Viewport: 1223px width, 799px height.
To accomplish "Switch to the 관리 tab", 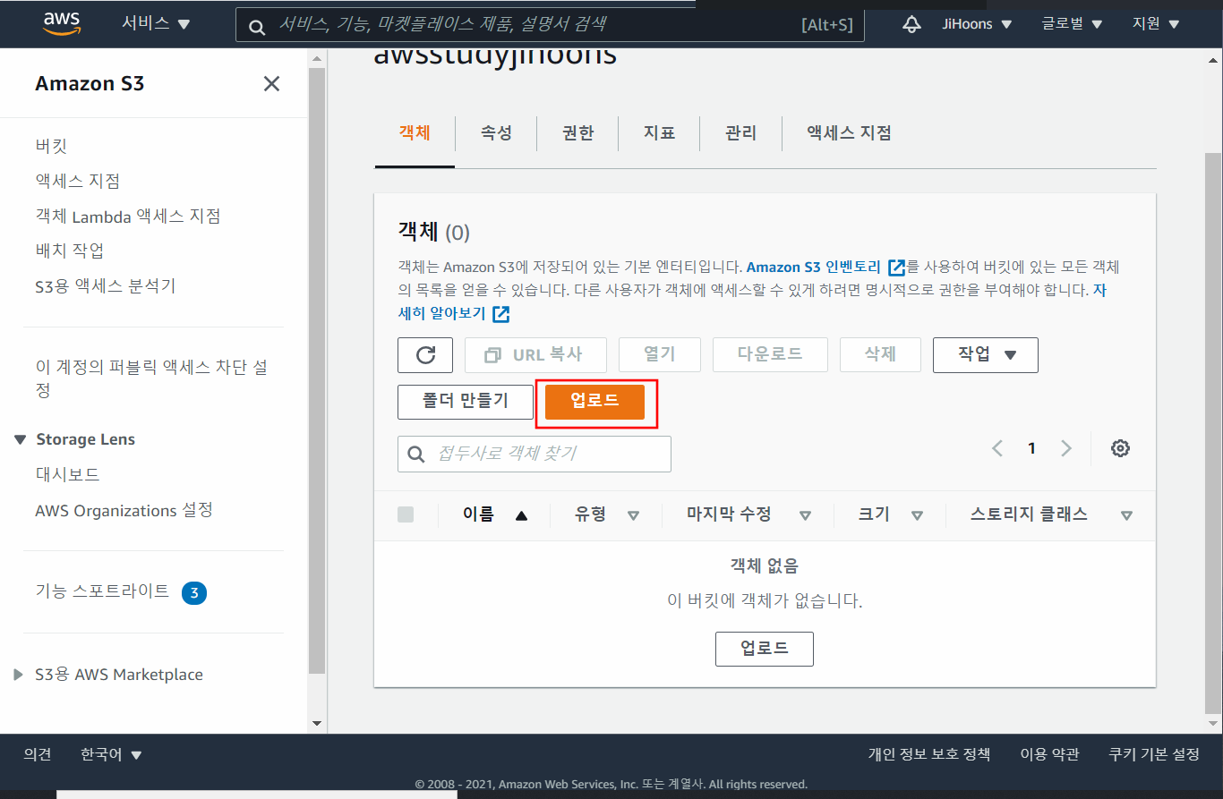I will click(740, 133).
